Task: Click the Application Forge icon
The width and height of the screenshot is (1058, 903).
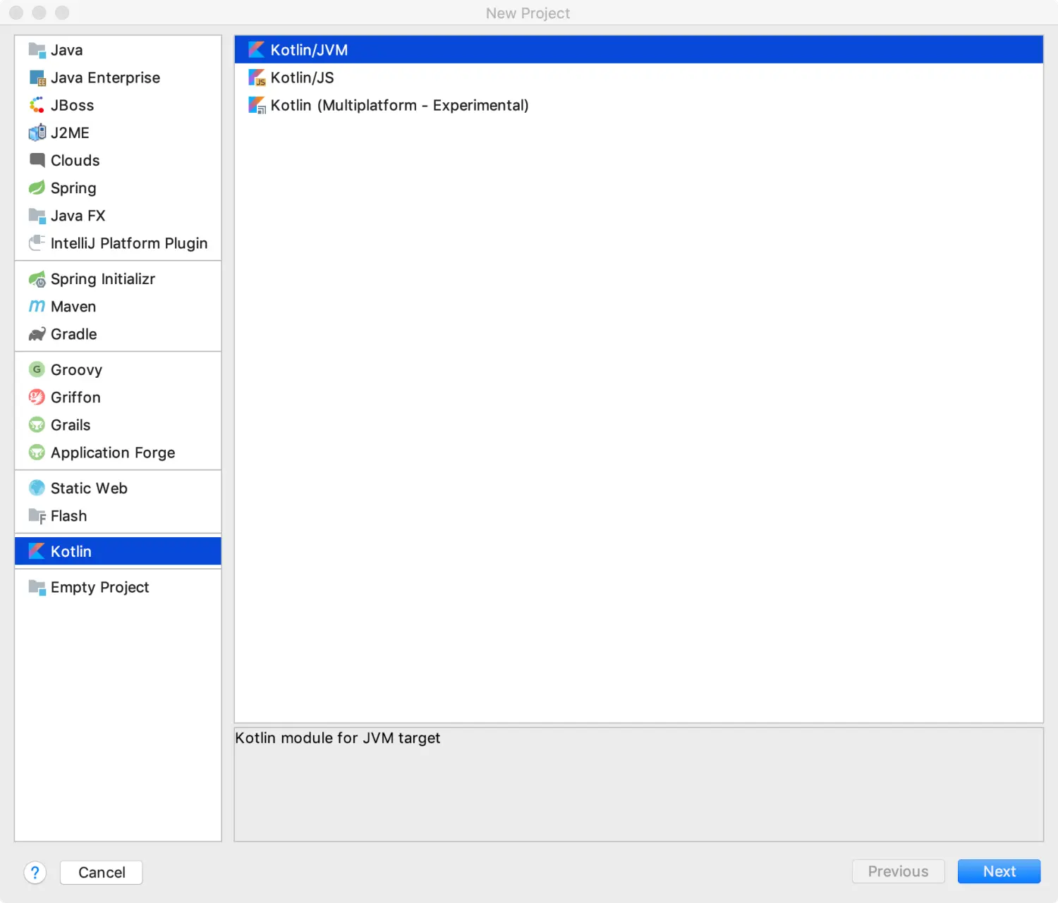Action: pyautogui.click(x=37, y=453)
